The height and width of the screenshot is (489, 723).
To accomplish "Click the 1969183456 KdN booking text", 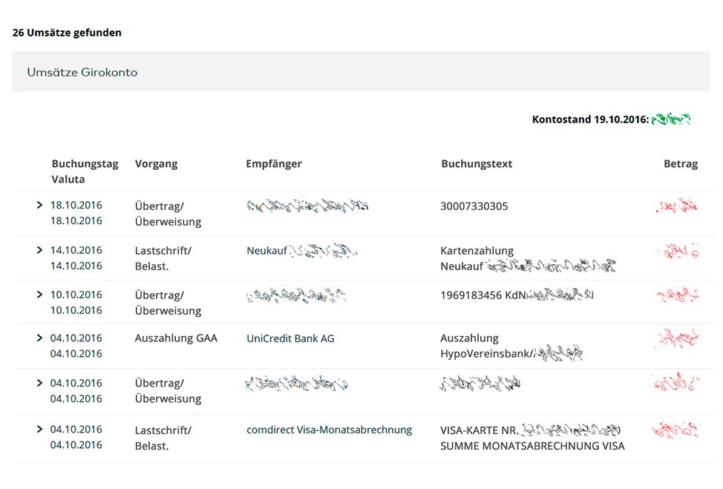I will pos(482,295).
